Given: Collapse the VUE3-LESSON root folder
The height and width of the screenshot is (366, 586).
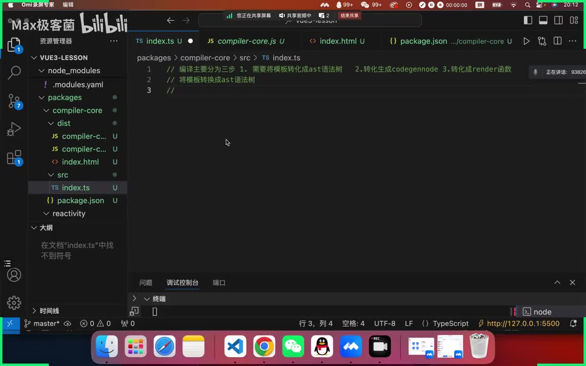Looking at the screenshot, I should (78, 57).
